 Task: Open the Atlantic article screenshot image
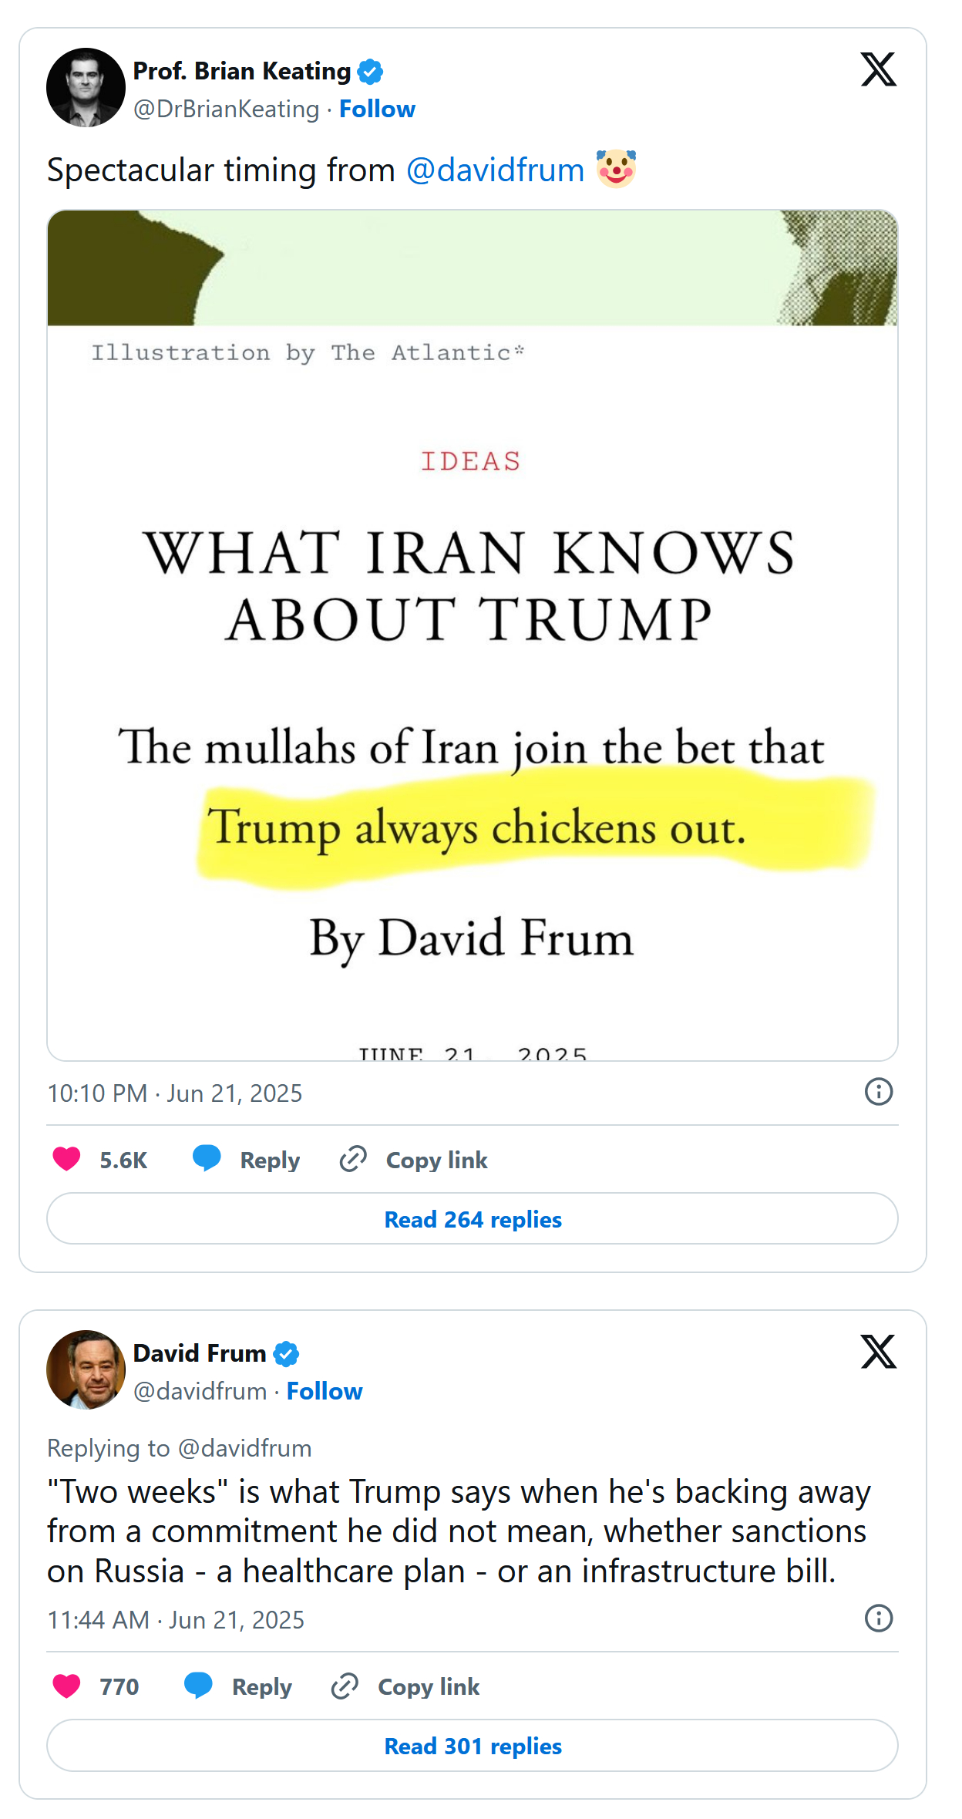[x=473, y=635]
